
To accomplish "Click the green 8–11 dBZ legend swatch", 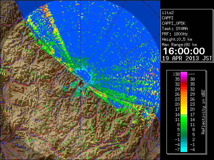I will click(184, 124).
